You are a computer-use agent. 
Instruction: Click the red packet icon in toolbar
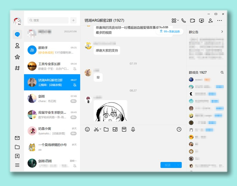pos(124,129)
